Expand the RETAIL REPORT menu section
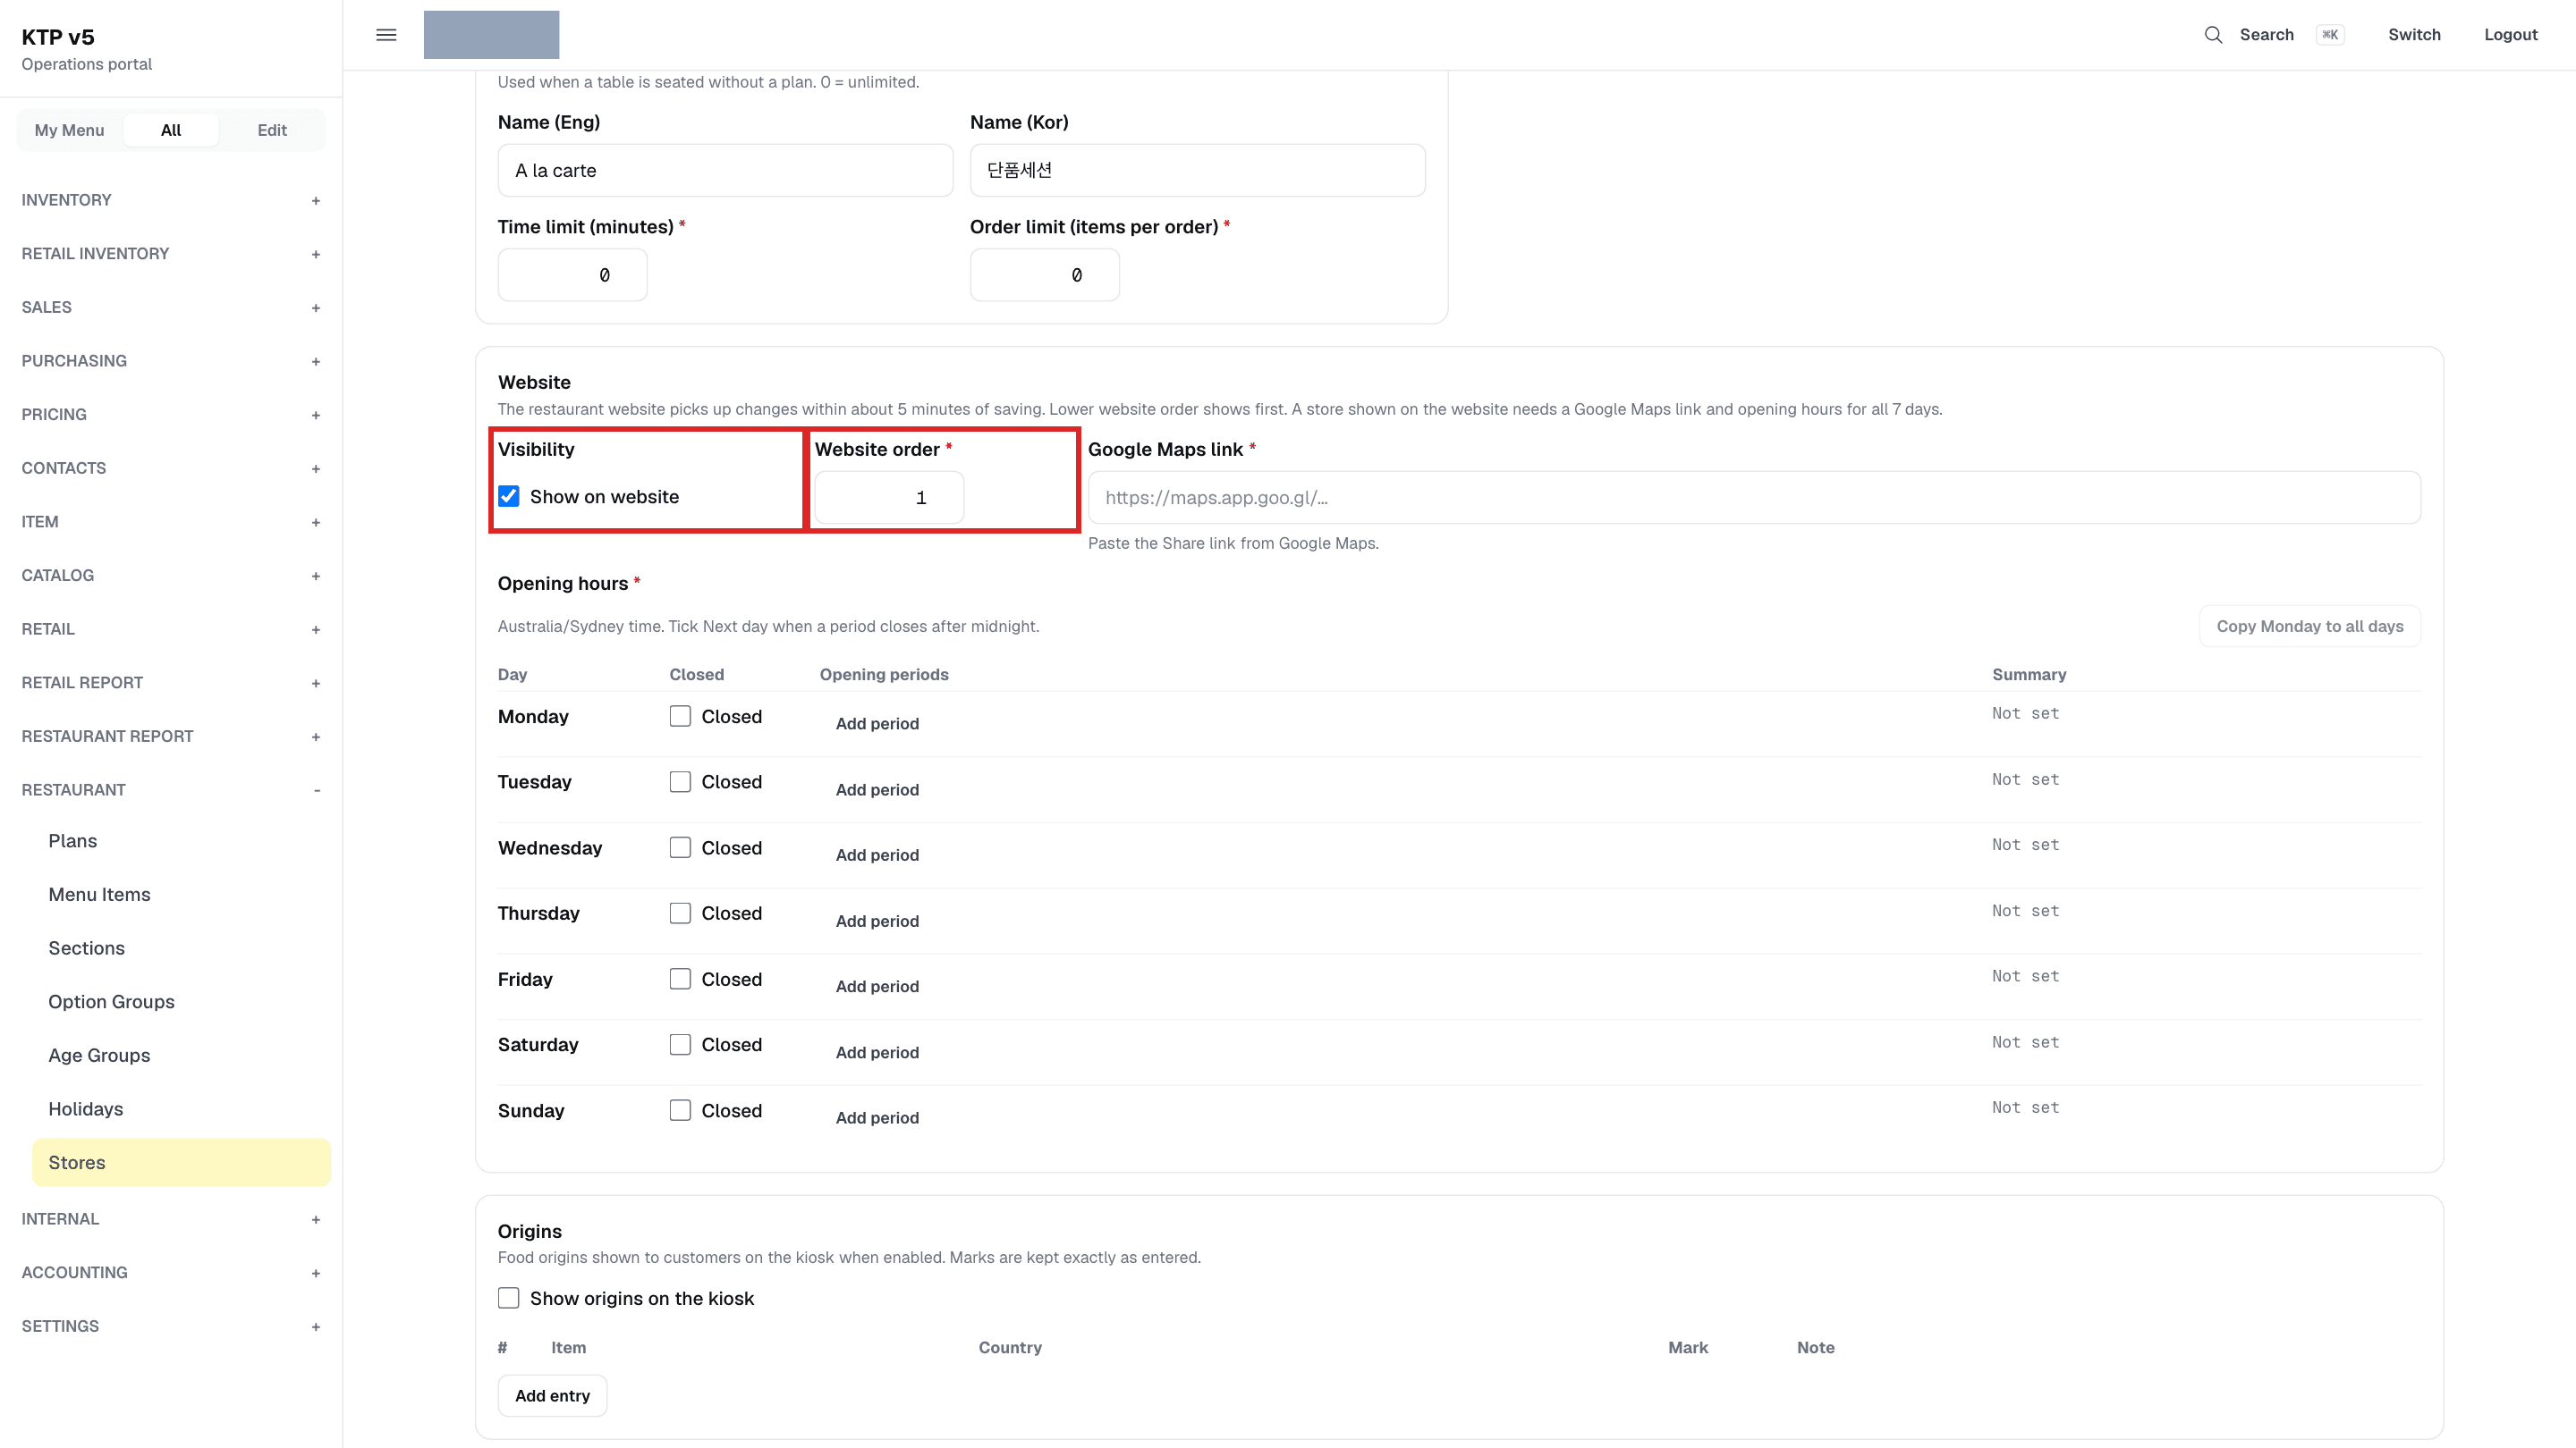 171,683
